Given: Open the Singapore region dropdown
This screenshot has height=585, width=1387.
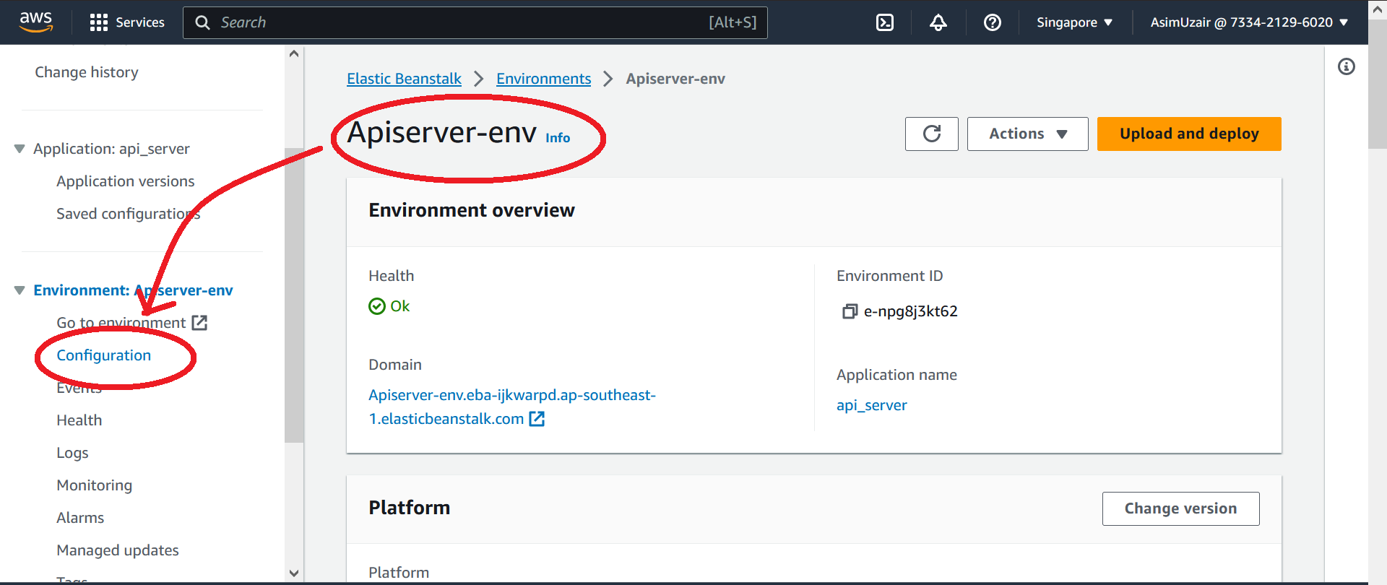Looking at the screenshot, I should tap(1074, 22).
